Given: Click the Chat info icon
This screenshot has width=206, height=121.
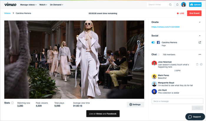Looking at the screenshot, I should coord(158,55).
